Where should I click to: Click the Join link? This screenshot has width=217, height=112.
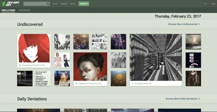(205, 4)
